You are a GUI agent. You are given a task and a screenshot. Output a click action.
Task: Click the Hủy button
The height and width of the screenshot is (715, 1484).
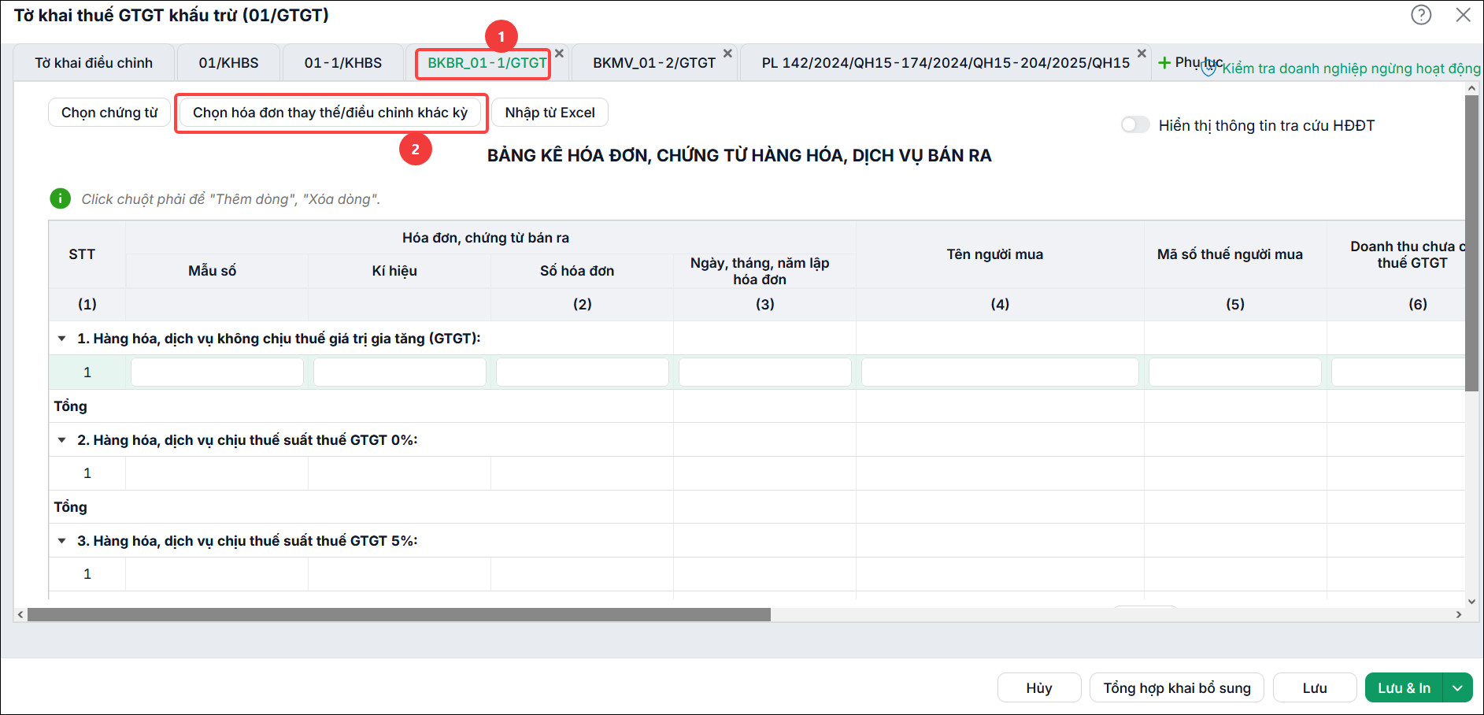(1039, 687)
